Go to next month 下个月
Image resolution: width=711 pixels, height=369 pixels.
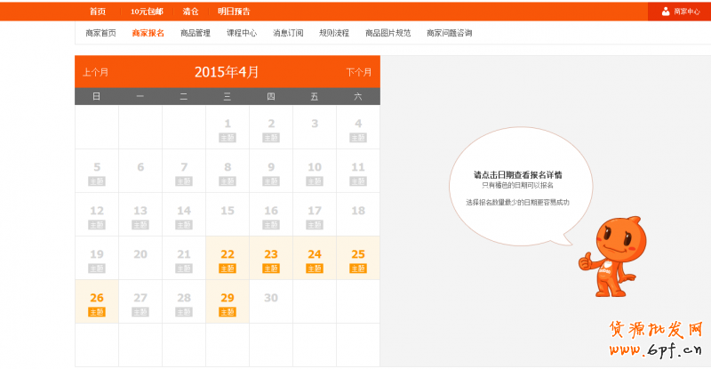coord(358,72)
